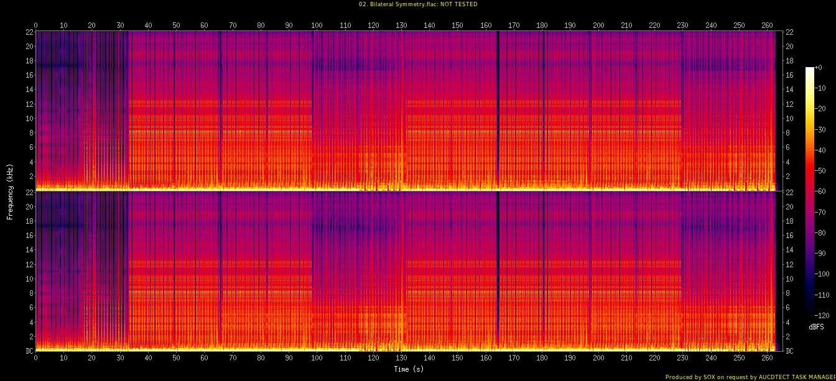Click the dBFS label under the color scale
This screenshot has width=836, height=381.
(x=816, y=326)
